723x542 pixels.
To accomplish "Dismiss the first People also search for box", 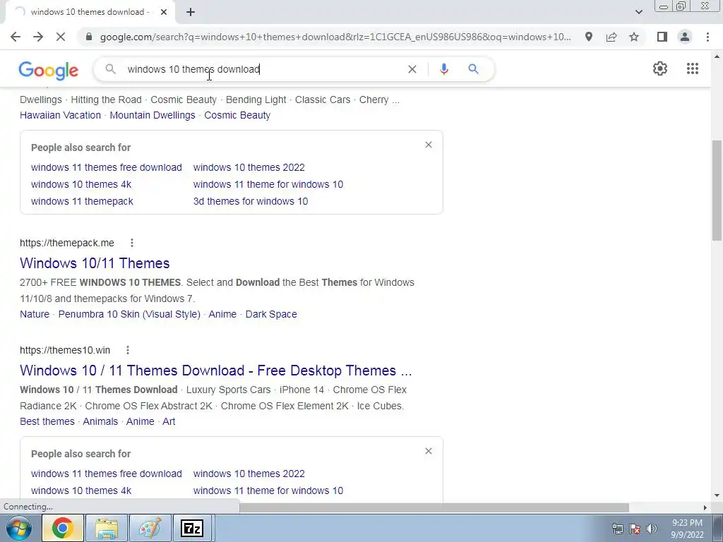I will pos(429,145).
